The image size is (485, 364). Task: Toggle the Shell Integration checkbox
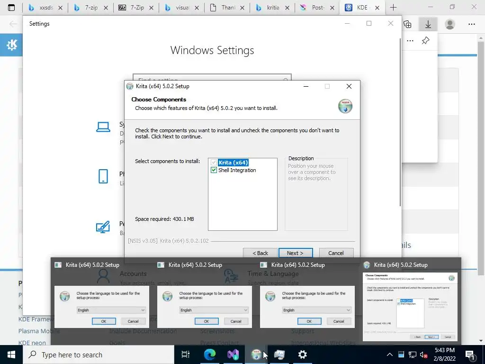pos(214,170)
